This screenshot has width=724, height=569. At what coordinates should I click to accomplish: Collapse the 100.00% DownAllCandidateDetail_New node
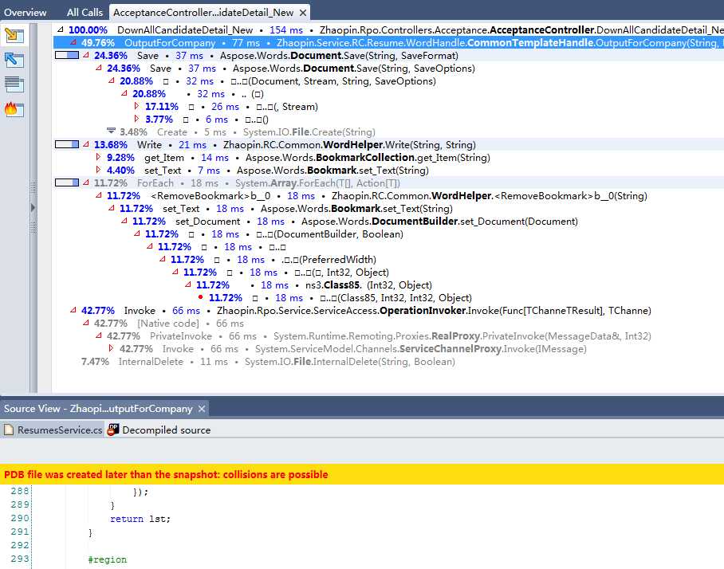click(x=61, y=29)
